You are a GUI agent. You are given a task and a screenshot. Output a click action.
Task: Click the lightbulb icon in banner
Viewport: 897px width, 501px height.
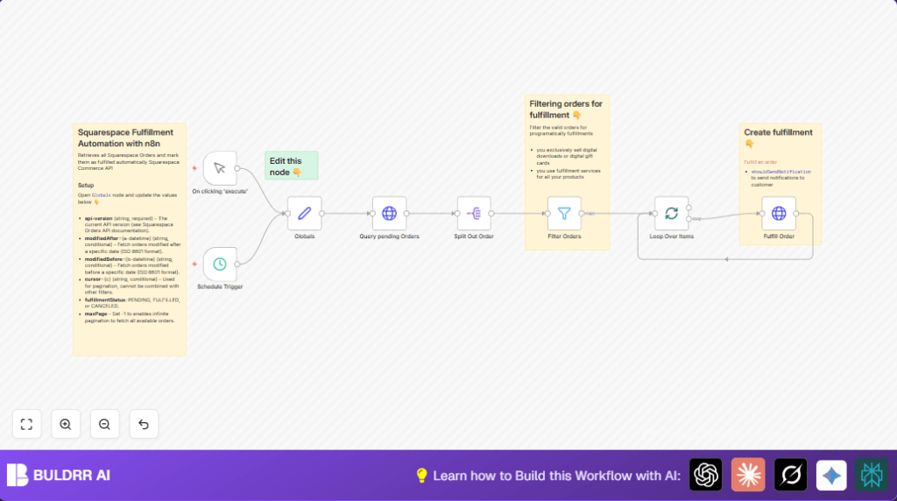pyautogui.click(x=421, y=476)
